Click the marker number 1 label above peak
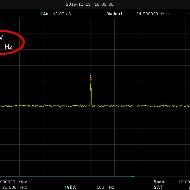 (91, 76)
